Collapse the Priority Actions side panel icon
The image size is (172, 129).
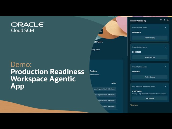tap(168, 20)
